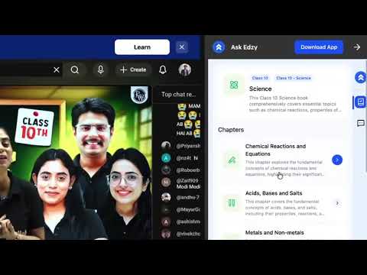
Task: Click the Chapters heading
Action: 231,130
